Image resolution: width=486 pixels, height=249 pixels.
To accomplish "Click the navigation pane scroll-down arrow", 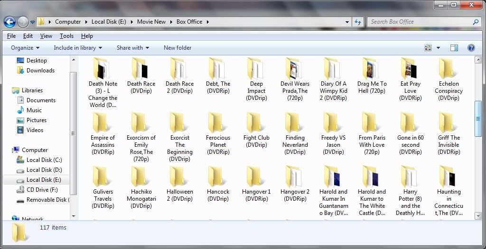I will click(x=74, y=216).
